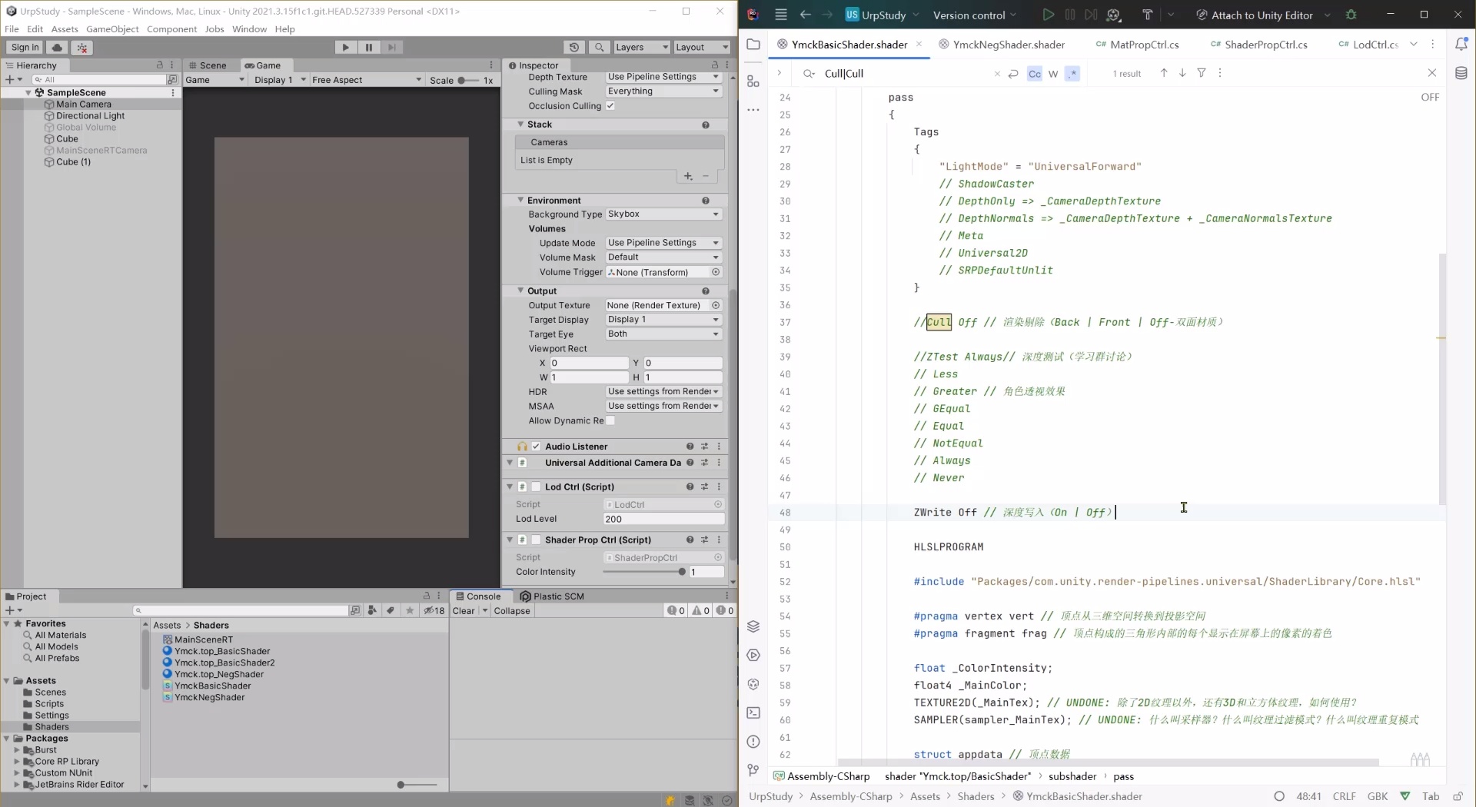Open the Database tool window in Rider

click(x=1463, y=73)
